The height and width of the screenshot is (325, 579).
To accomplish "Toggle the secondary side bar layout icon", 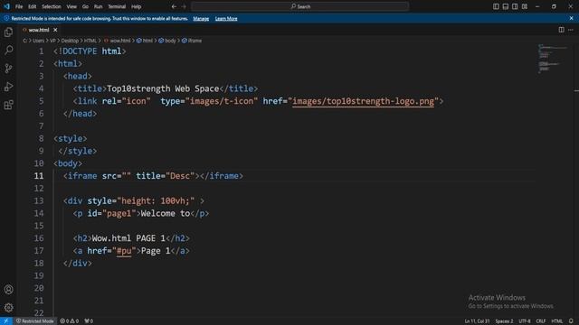I will click(x=515, y=6).
